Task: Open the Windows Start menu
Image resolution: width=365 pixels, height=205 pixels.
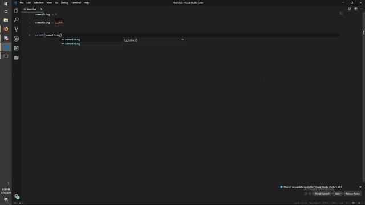Action: click(6, 3)
